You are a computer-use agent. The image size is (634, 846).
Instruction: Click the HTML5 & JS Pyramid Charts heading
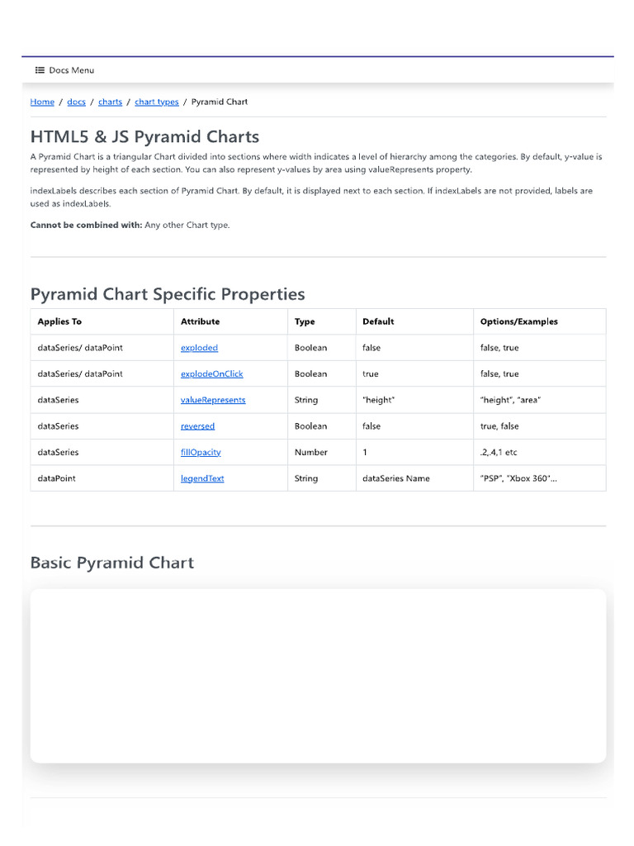click(144, 137)
